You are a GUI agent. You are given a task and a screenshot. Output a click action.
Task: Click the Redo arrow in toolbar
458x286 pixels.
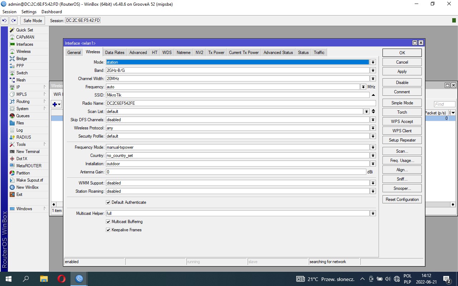(x=13, y=21)
